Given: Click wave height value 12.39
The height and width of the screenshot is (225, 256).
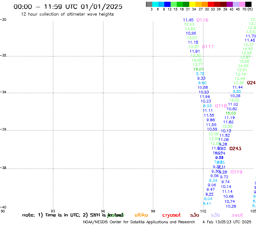Looking at the screenshot, I should [x=239, y=83].
